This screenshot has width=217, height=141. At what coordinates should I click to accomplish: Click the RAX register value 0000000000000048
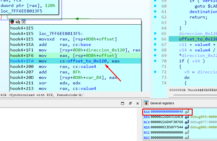(x=167, y=112)
